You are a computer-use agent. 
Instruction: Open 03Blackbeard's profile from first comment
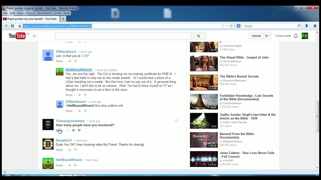(x=66, y=51)
